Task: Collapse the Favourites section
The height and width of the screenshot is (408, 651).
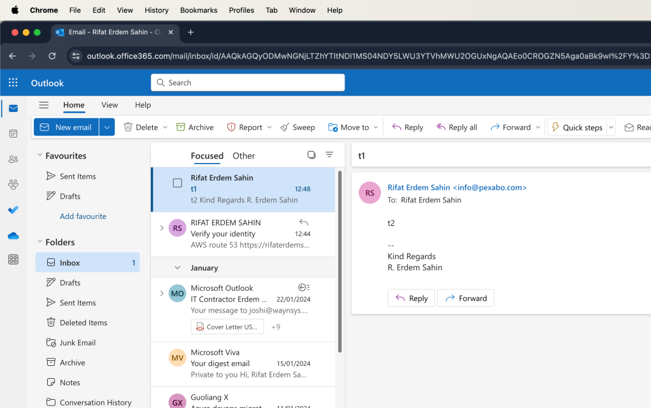Action: coord(40,155)
